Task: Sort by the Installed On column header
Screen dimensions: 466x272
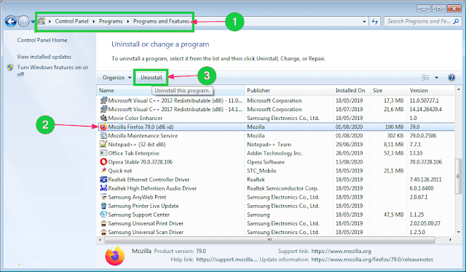Action: (x=351, y=90)
